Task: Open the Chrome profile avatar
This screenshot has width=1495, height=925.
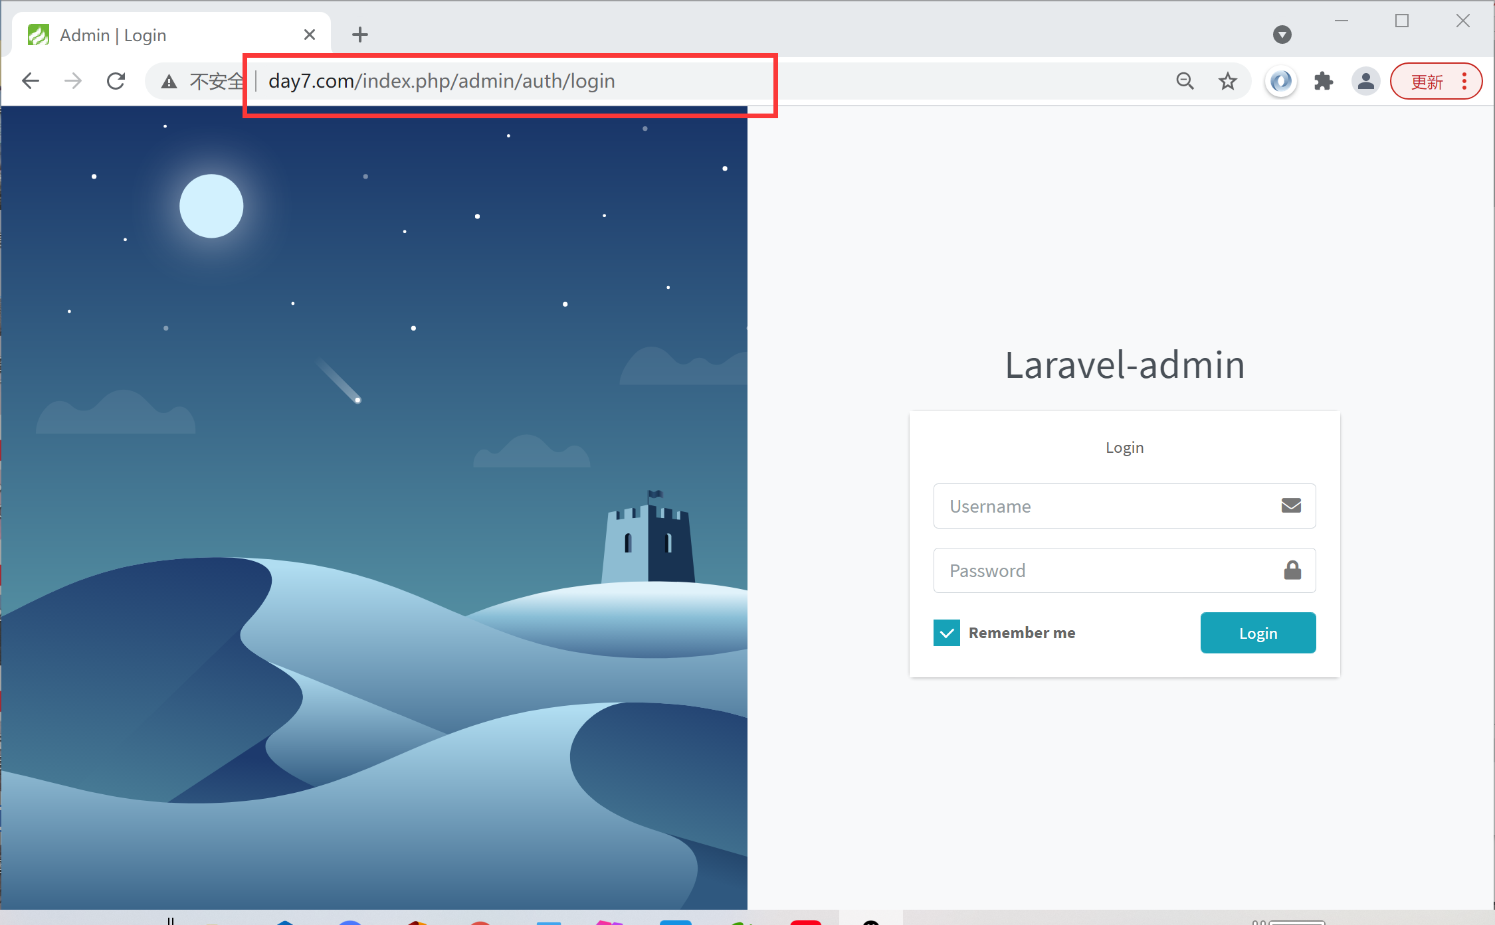Action: 1365,81
